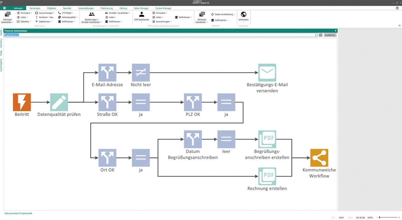Click the Nicht leer not-equal node
The height and width of the screenshot is (220, 402).
point(141,73)
